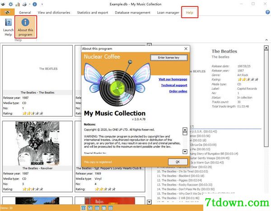Click the blue help question mark icon
The image size is (271, 211).
[x=267, y=12]
